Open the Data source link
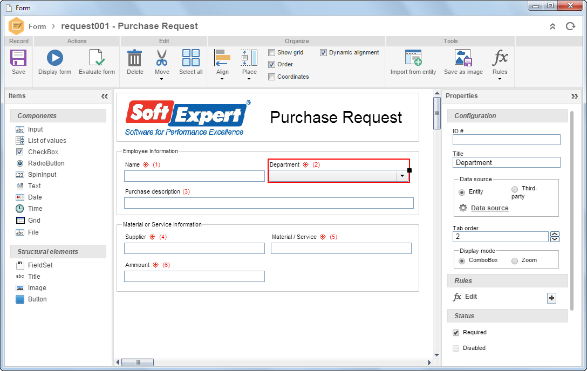 click(x=490, y=208)
